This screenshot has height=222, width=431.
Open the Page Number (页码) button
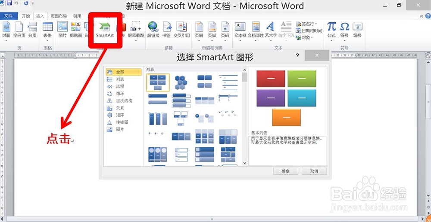(x=225, y=31)
